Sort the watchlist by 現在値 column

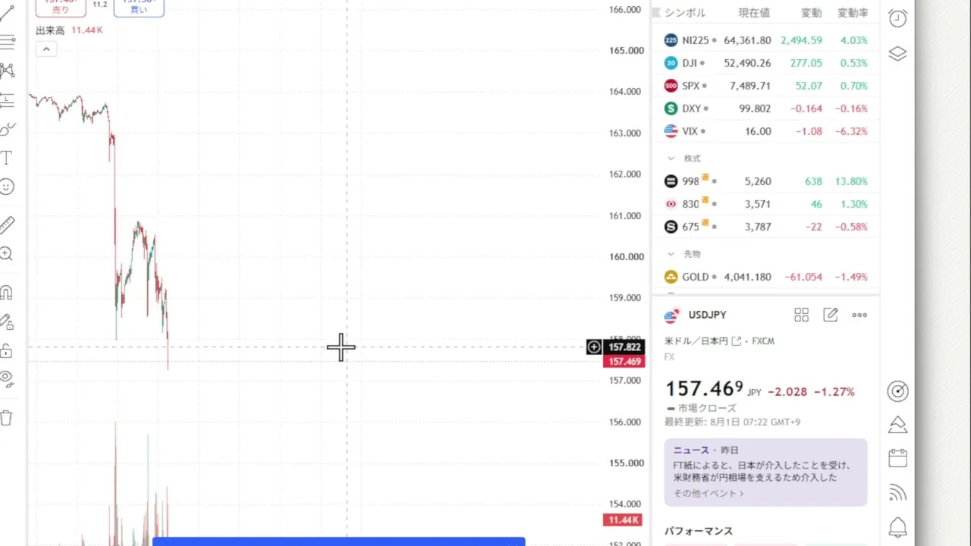coord(754,13)
